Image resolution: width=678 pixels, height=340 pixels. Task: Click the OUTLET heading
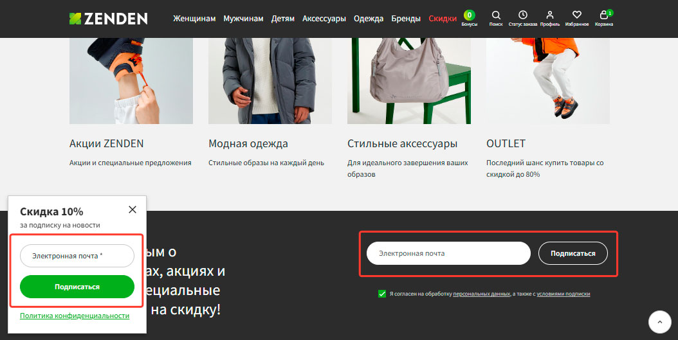click(x=506, y=143)
